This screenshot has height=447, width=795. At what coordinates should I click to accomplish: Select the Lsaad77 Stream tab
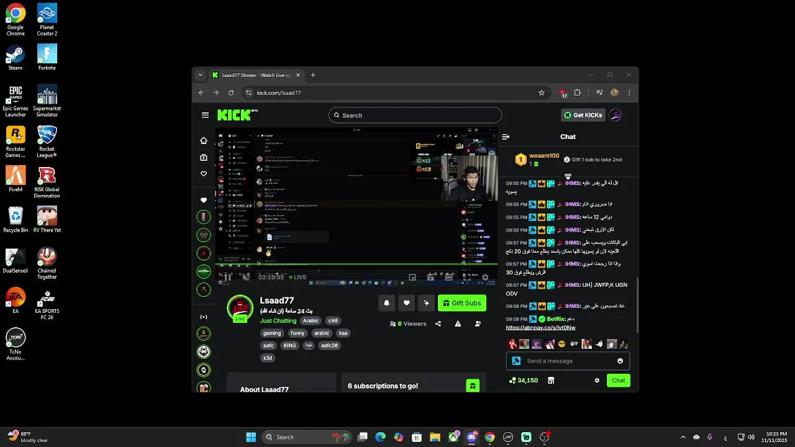[x=256, y=75]
